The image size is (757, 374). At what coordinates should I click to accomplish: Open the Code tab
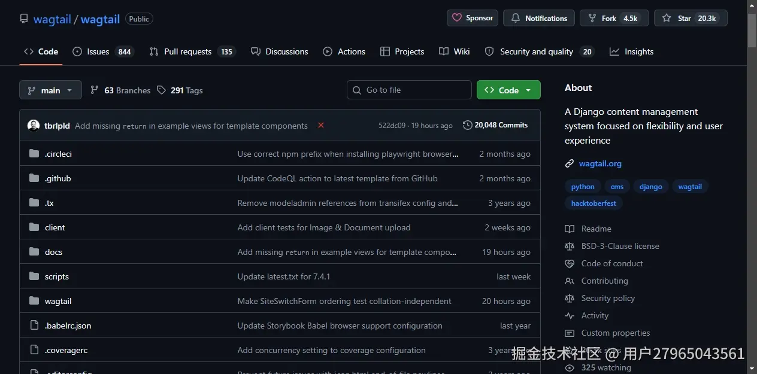coord(41,51)
